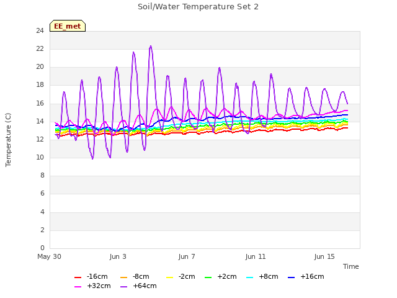Toggle the +64cm series in legend

click(x=138, y=286)
